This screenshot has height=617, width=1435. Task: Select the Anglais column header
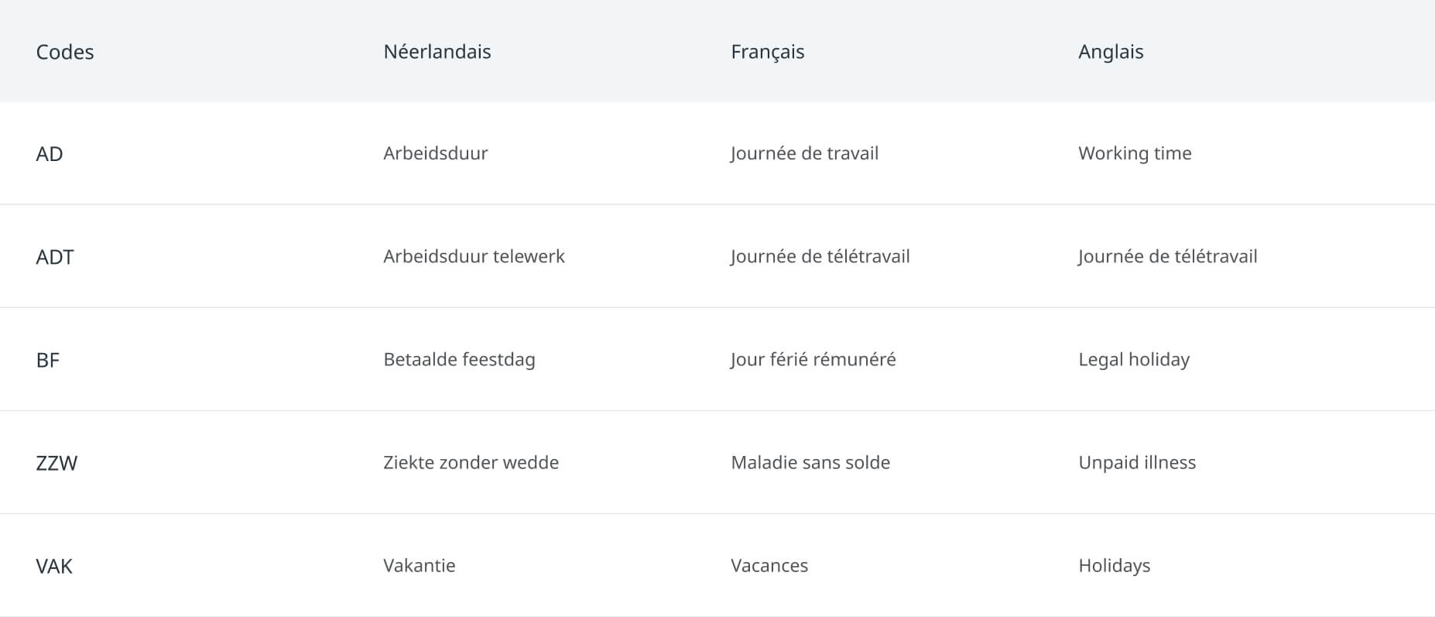1110,52
